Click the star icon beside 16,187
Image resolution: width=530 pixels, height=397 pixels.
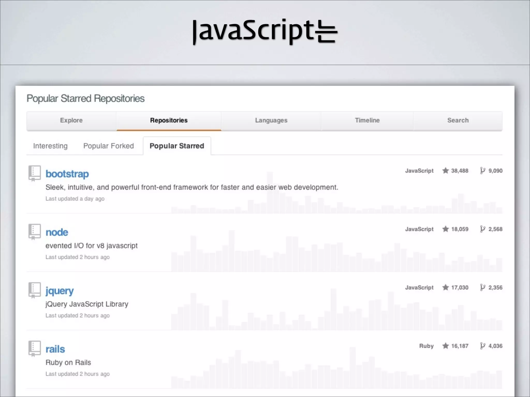coord(445,346)
